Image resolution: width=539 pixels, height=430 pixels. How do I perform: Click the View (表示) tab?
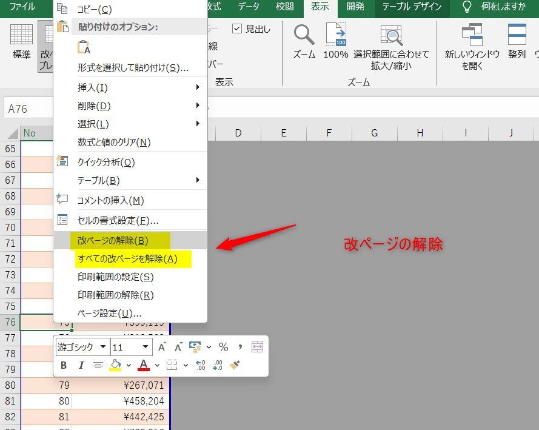(x=320, y=7)
